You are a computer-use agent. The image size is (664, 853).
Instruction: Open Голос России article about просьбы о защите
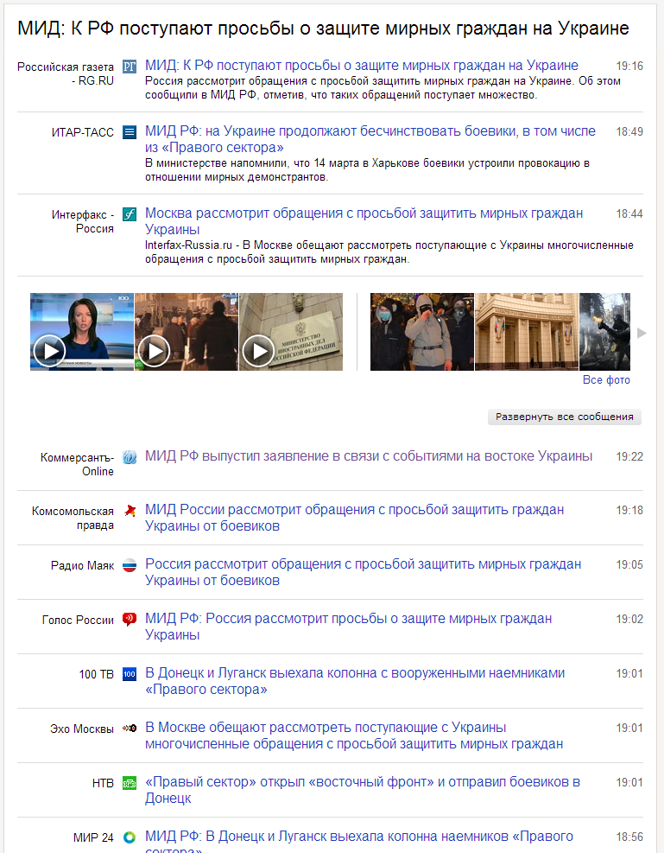(x=348, y=627)
